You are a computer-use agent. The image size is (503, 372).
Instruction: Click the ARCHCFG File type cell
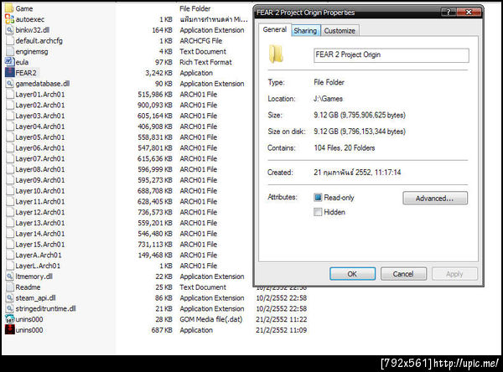[x=201, y=41]
